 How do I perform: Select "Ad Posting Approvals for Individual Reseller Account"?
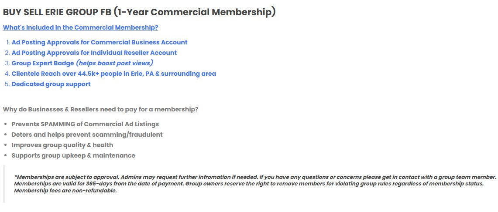pyautogui.click(x=94, y=53)
